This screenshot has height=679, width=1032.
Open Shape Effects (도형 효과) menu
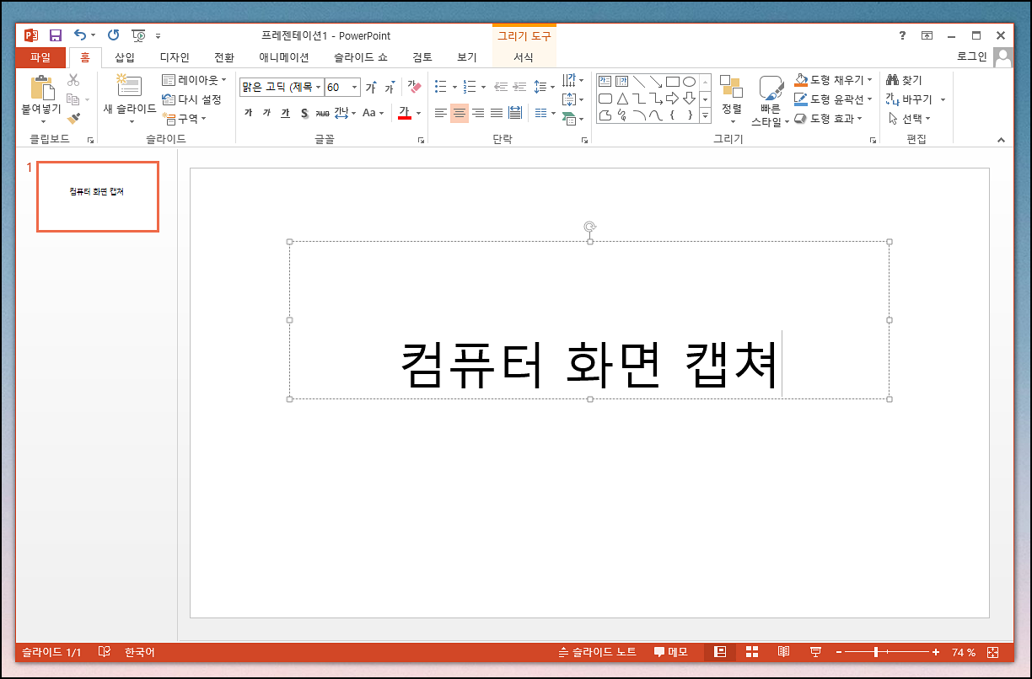829,119
